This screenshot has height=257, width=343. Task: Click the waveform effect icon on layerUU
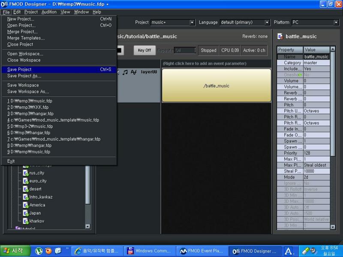[x=133, y=72]
